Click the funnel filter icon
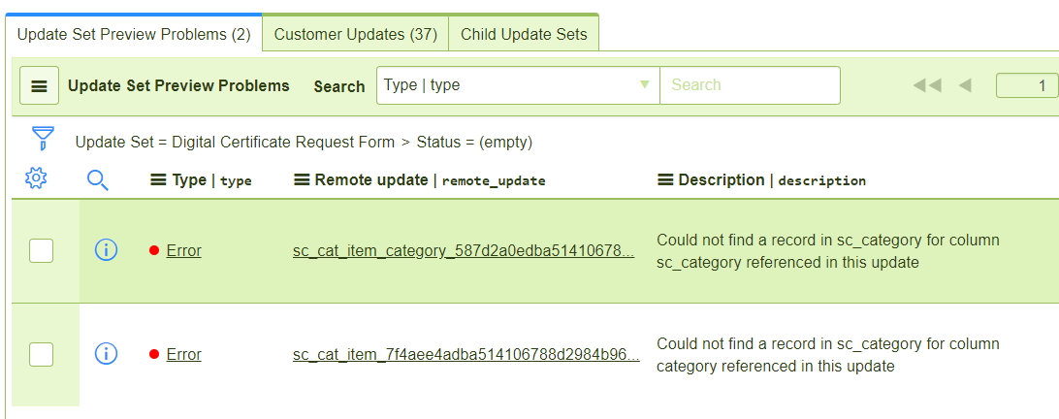The width and height of the screenshot is (1059, 419). click(43, 139)
